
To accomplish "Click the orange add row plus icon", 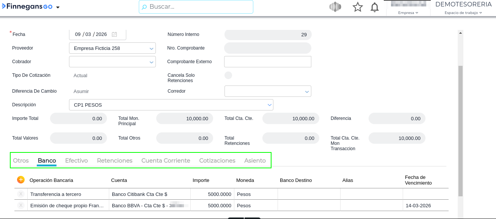I will 21,180.
